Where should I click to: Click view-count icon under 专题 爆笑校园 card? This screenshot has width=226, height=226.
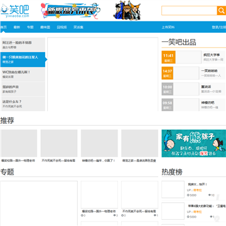coord(82,215)
